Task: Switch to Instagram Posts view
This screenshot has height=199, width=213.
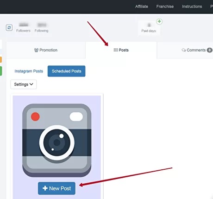Action: coord(29,71)
